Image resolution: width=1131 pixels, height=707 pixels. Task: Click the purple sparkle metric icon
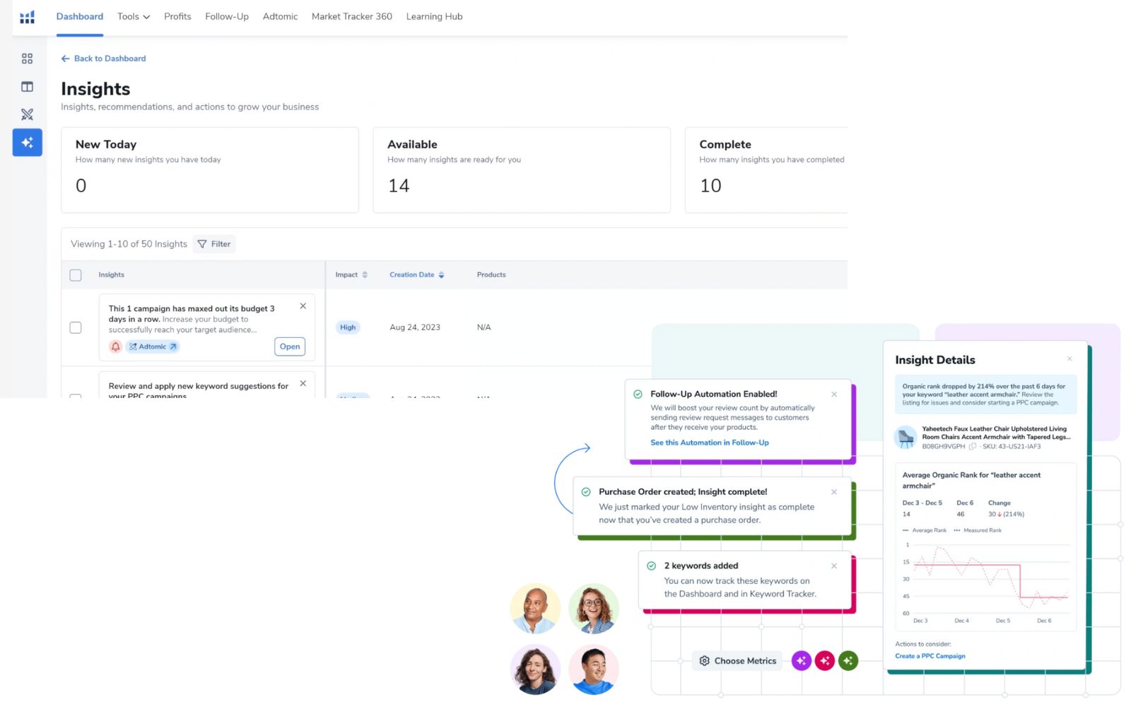tap(801, 661)
